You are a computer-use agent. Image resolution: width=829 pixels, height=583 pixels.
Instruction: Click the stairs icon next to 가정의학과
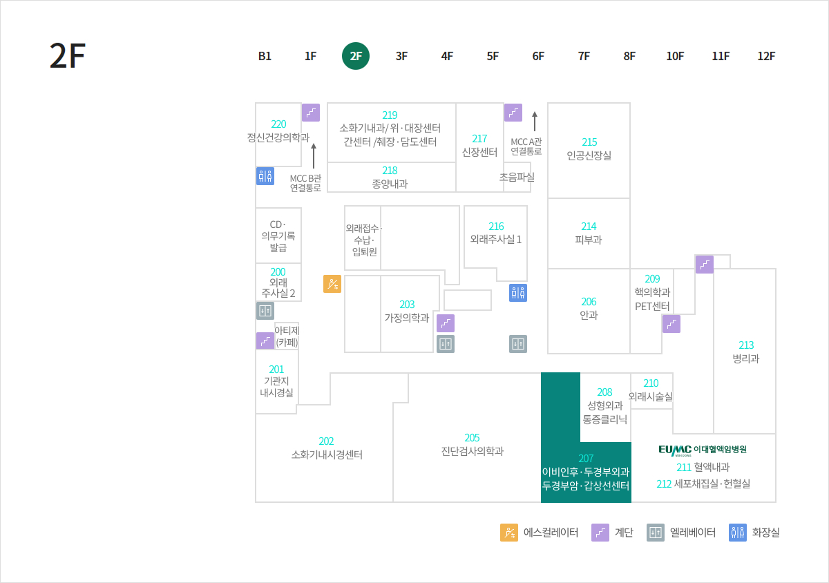446,323
